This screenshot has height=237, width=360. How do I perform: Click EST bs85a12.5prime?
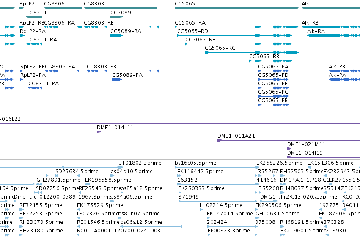pos(141,188)
